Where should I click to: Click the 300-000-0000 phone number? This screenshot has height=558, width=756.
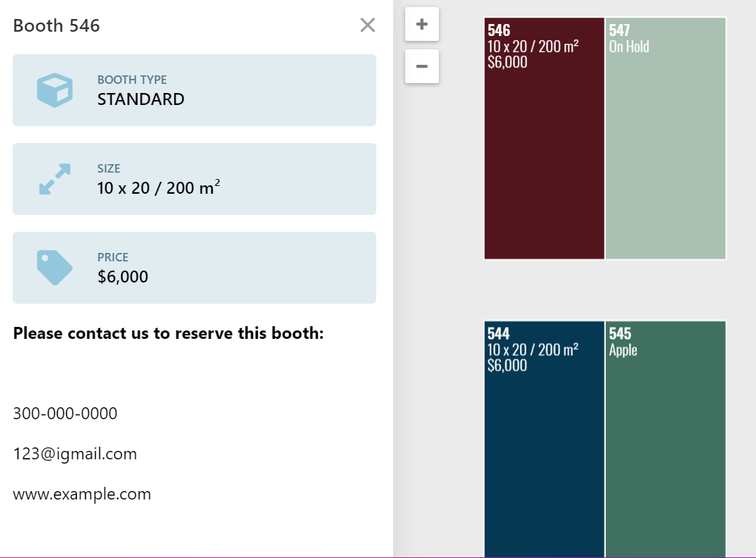click(x=65, y=414)
